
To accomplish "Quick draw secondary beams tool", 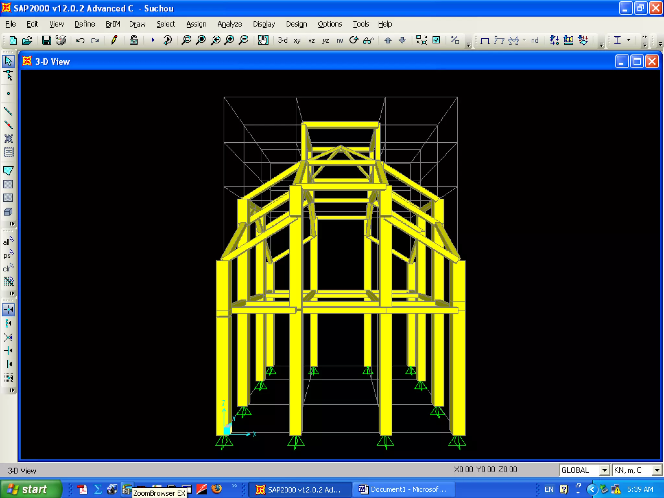I will pos(8,152).
